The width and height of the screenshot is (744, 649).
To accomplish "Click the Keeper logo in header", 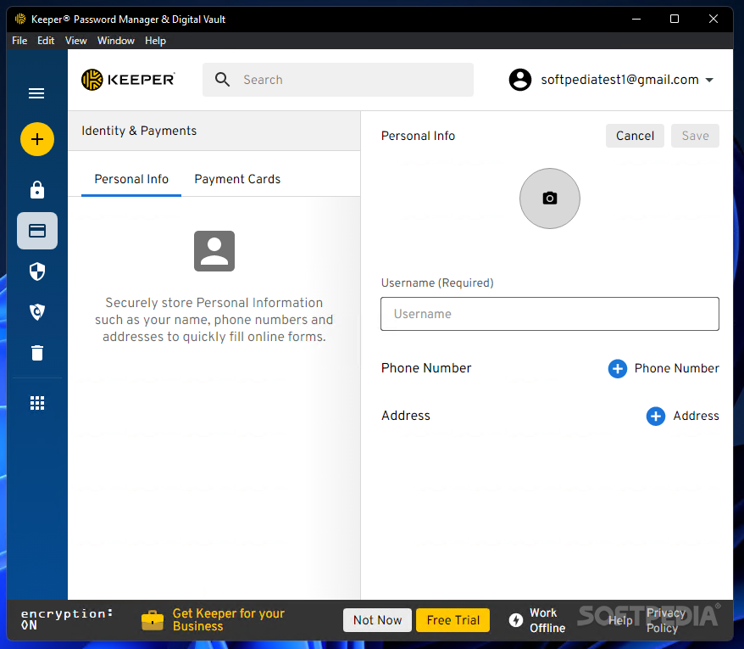I will [128, 80].
